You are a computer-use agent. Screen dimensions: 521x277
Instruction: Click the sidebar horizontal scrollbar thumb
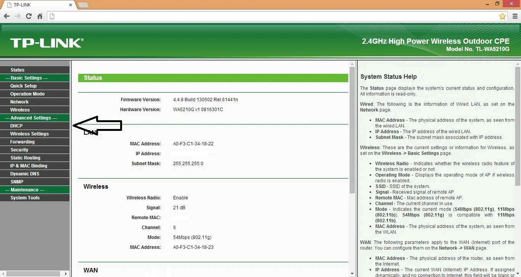(33, 274)
